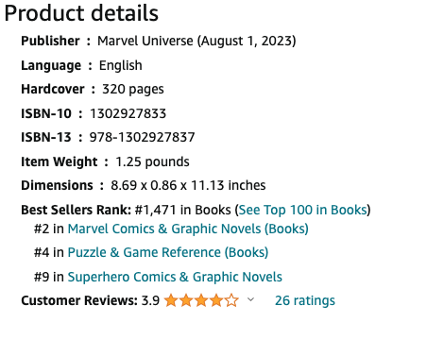Open Puzzle & Game Reference category link
Screen dimensions: 444x340
(168, 252)
